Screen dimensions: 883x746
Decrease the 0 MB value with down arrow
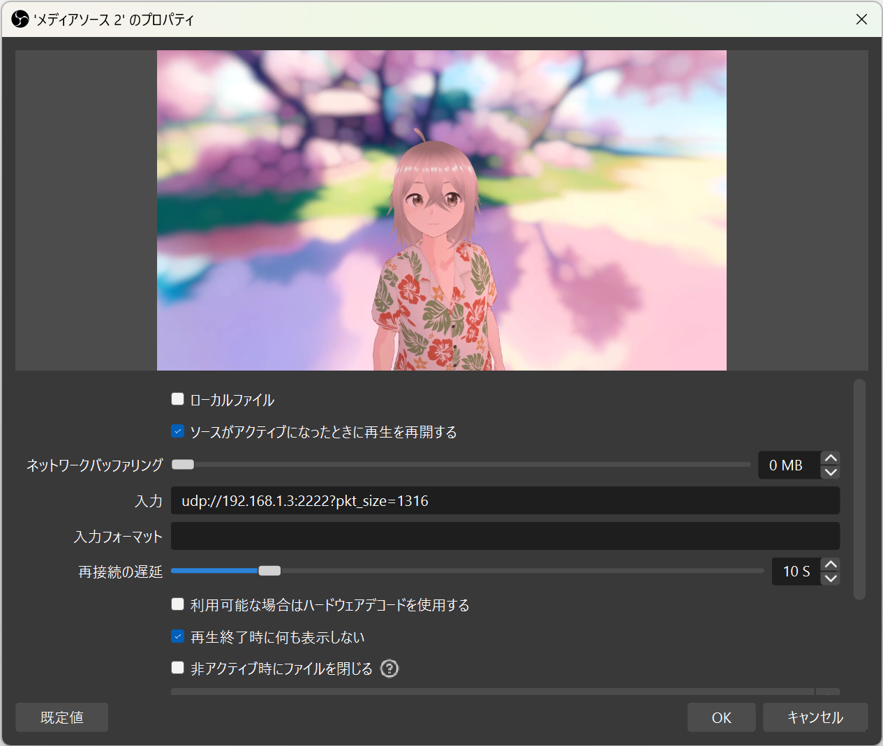(x=830, y=472)
